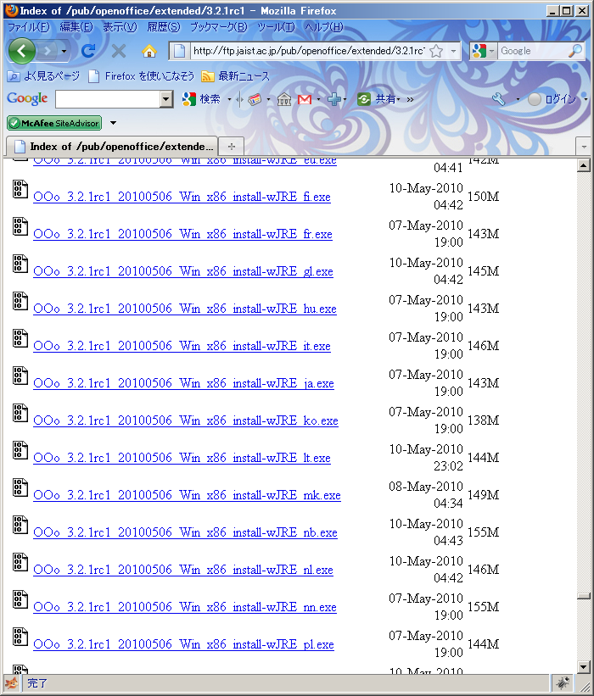Open the Firefox を使いこなそう bookmark
The image size is (594, 696).
141,76
